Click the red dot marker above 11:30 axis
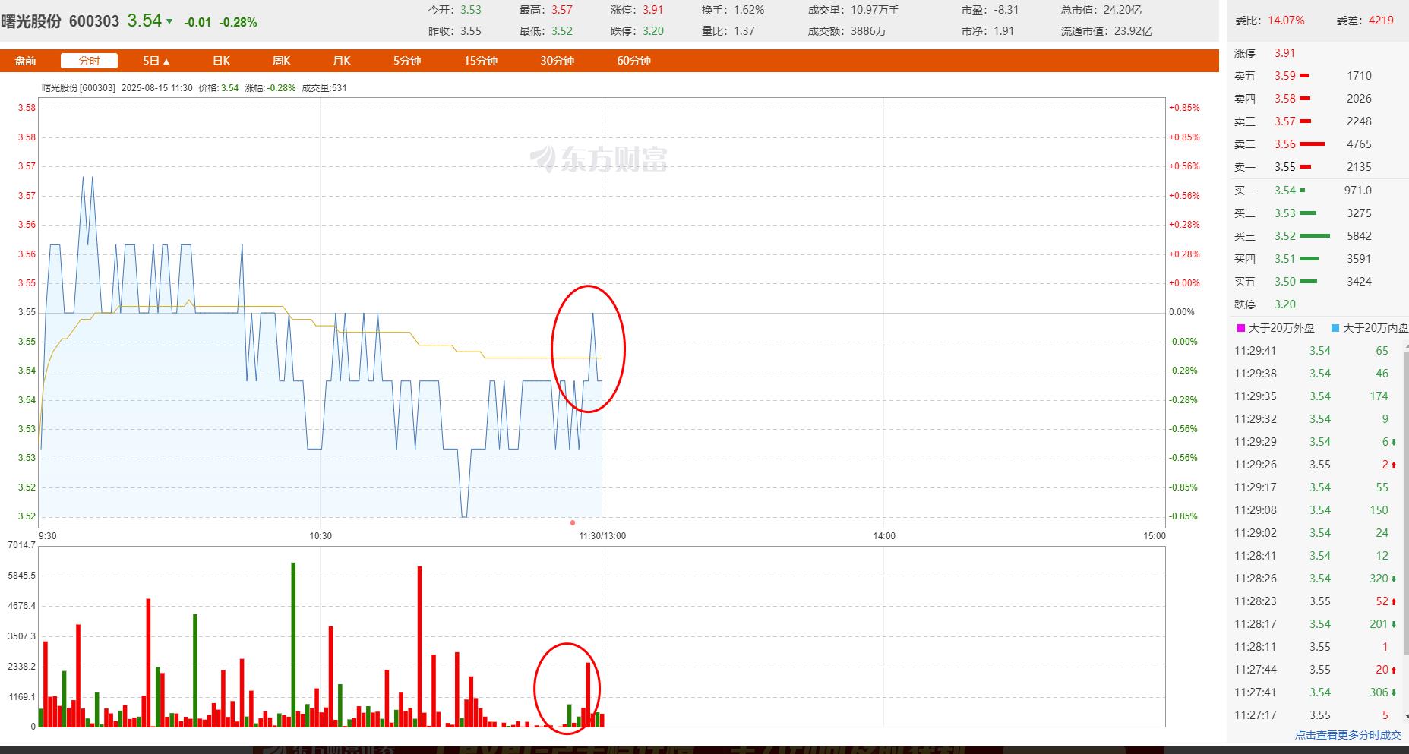This screenshot has height=754, width=1409. pos(573,522)
